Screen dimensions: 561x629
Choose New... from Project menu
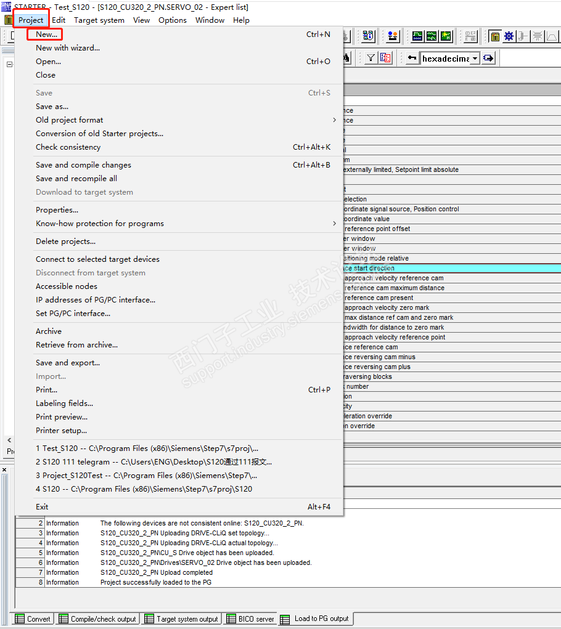click(47, 34)
